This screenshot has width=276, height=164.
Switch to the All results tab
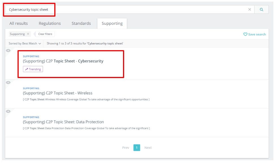19,23
